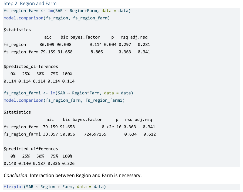Click the lm(SAR ~ Region+Farm) code line
This screenshot has width=243, height=192.
67,11
